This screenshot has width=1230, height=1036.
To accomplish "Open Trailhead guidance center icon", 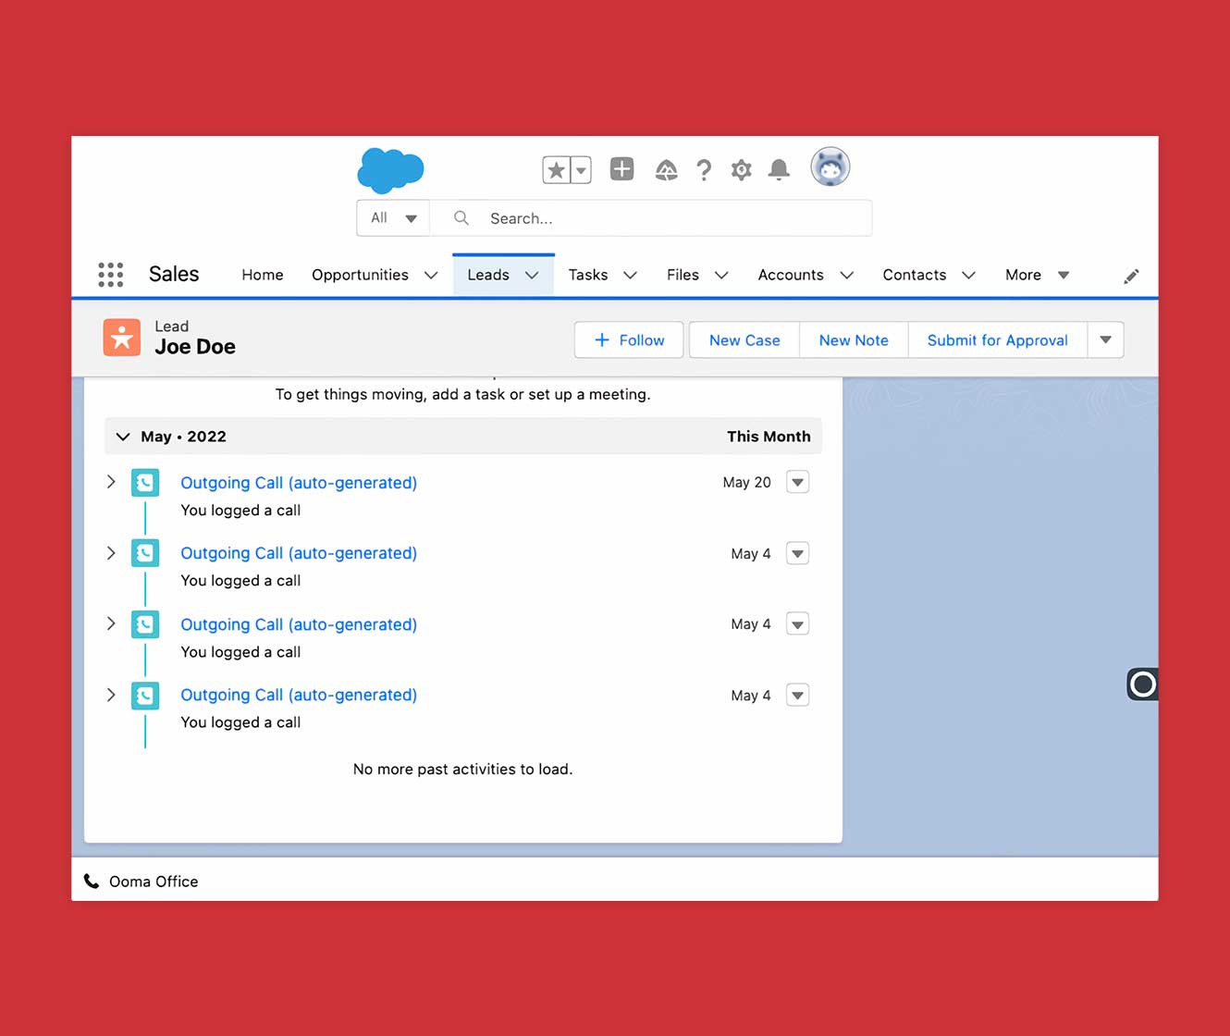I will [x=666, y=170].
